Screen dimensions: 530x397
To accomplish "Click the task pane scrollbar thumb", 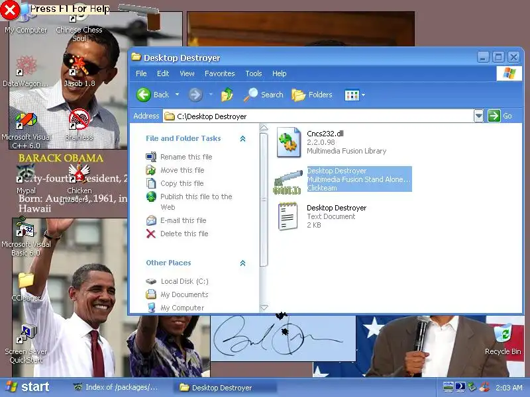I will tap(264, 200).
